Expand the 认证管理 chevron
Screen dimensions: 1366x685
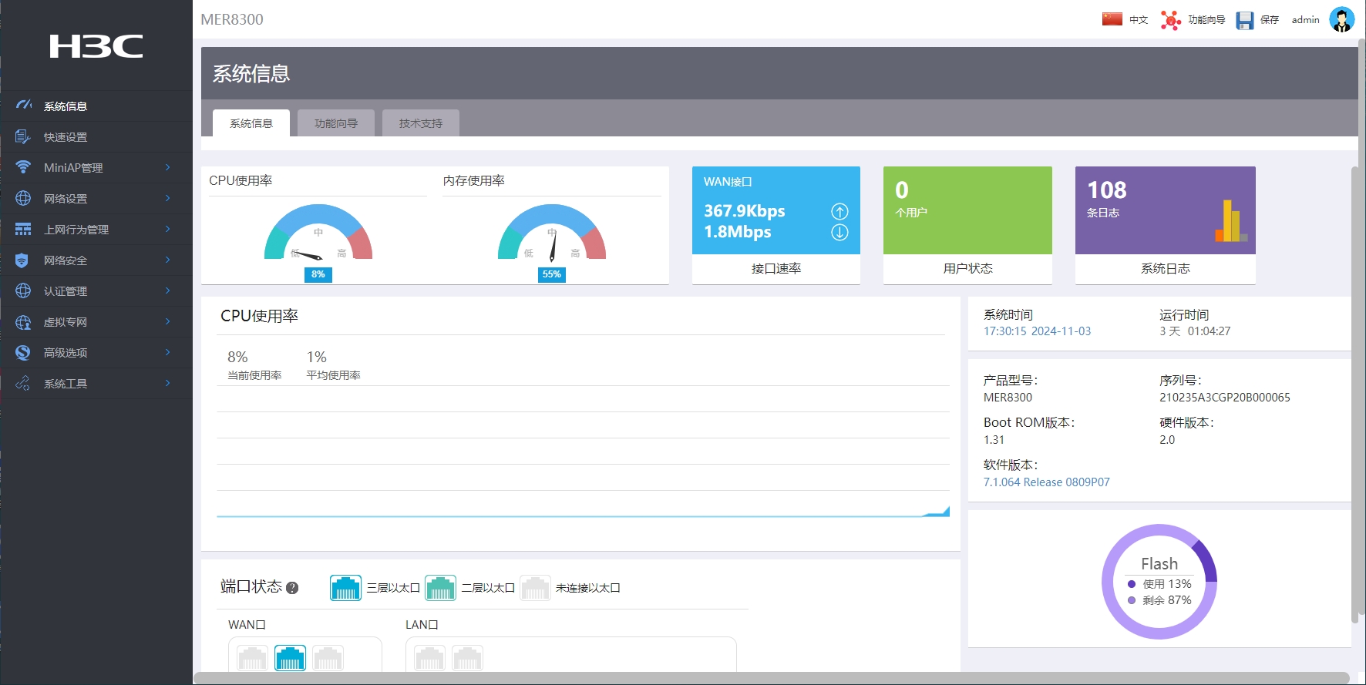(x=167, y=290)
